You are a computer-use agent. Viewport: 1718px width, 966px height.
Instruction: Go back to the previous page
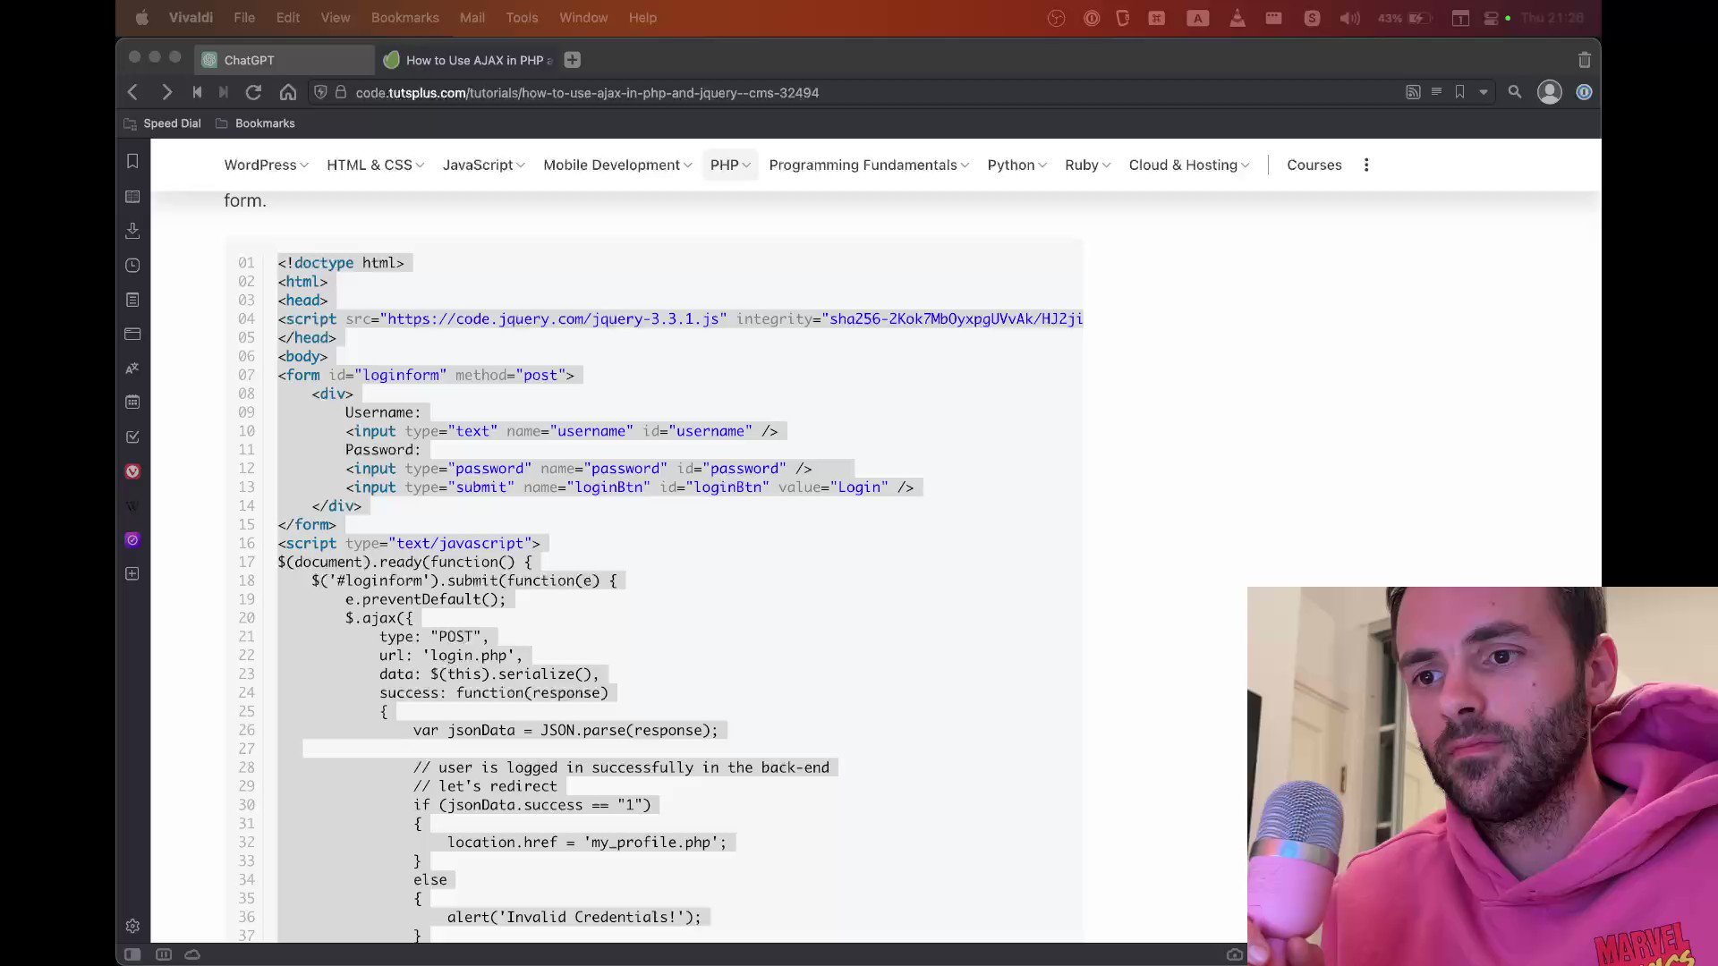[x=133, y=92]
